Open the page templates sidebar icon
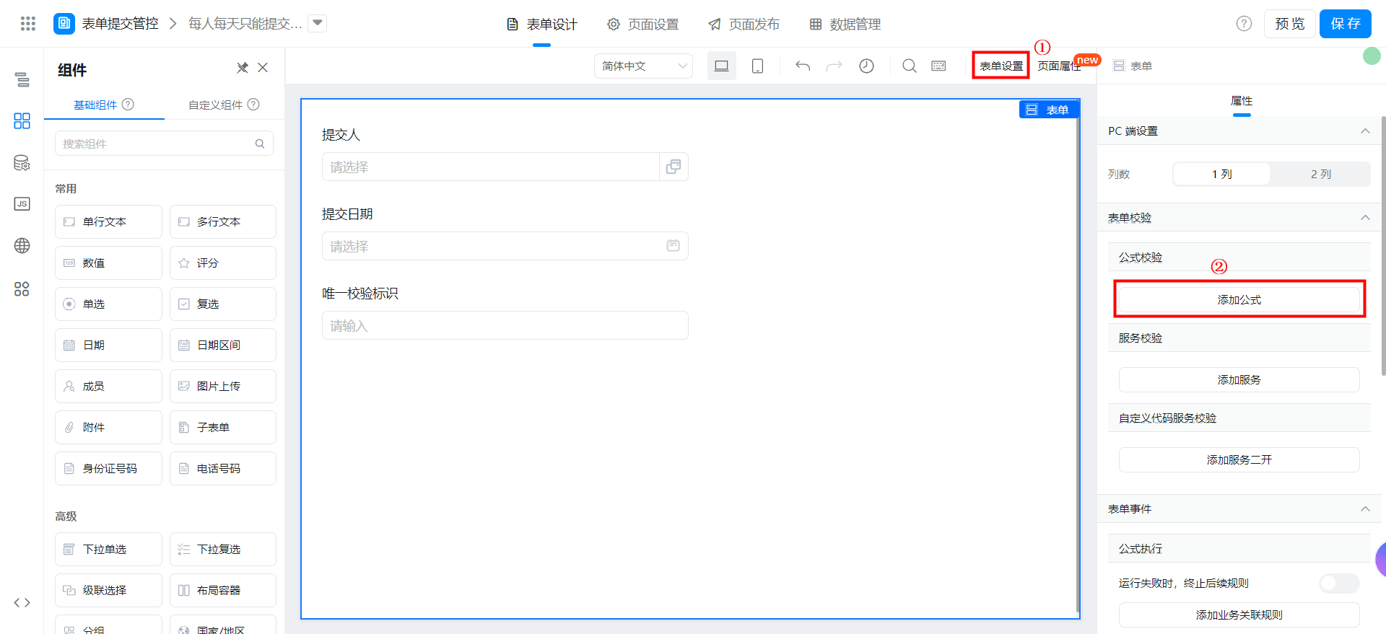The height and width of the screenshot is (634, 1386). [22, 289]
